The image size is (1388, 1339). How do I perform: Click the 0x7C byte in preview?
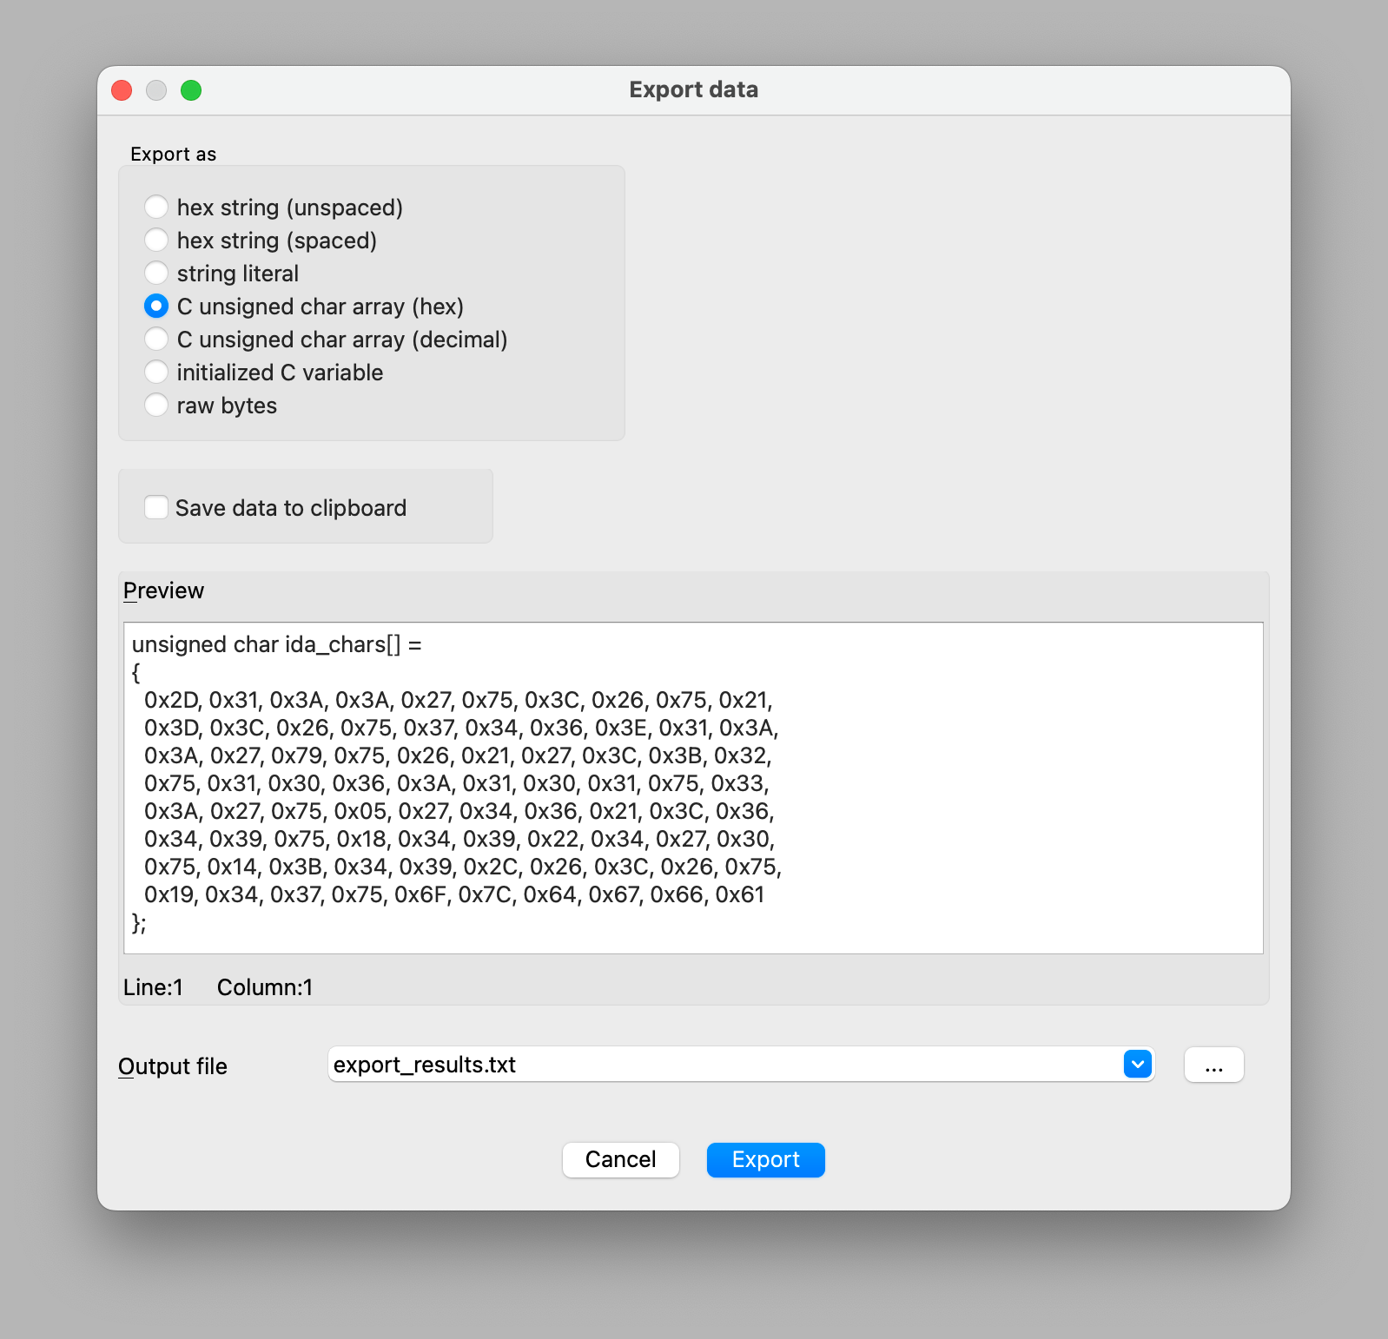click(x=484, y=895)
